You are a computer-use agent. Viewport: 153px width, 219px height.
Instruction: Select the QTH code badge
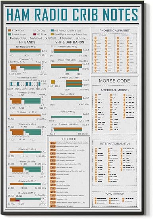(x=53, y=206)
